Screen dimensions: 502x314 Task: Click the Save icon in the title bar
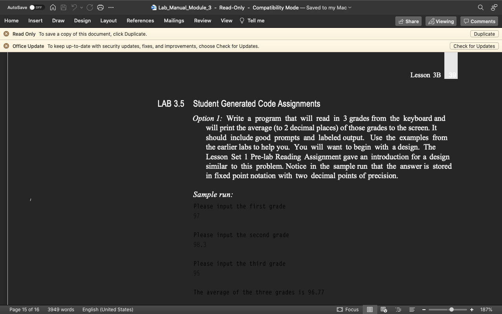[63, 7]
